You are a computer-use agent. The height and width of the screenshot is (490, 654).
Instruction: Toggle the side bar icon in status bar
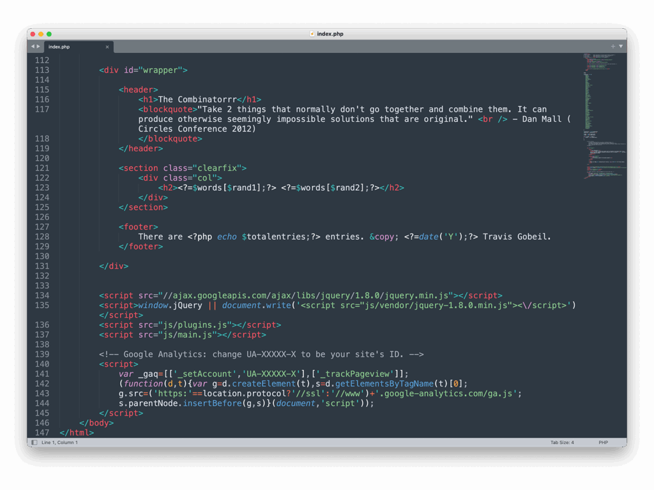coord(34,443)
